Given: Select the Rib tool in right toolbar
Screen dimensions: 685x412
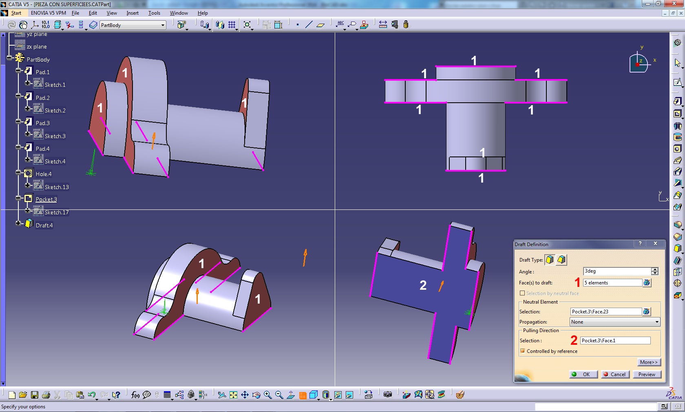Looking at the screenshot, I should point(677,160).
